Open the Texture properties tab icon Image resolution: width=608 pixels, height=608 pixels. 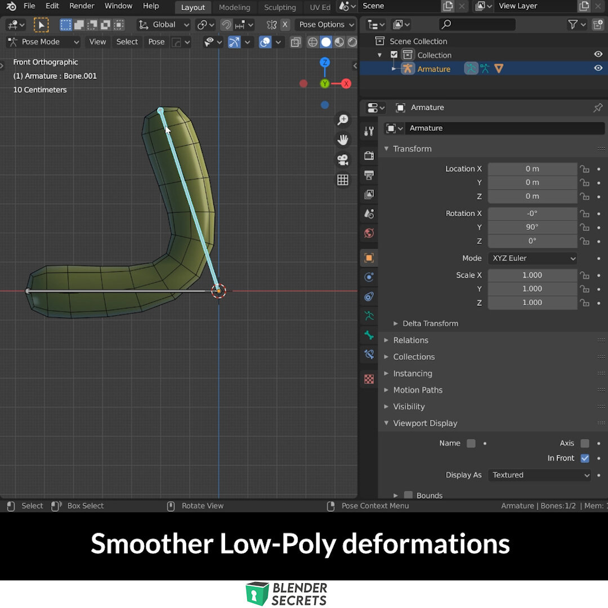369,379
